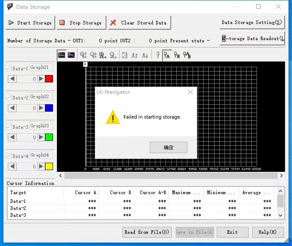This screenshot has width=292, height=246.
Task: Toggle the Data-4 checkbox
Action: coord(9,156)
